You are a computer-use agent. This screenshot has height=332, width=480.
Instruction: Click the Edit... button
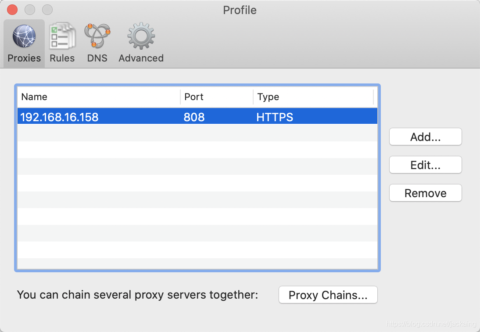tap(426, 165)
